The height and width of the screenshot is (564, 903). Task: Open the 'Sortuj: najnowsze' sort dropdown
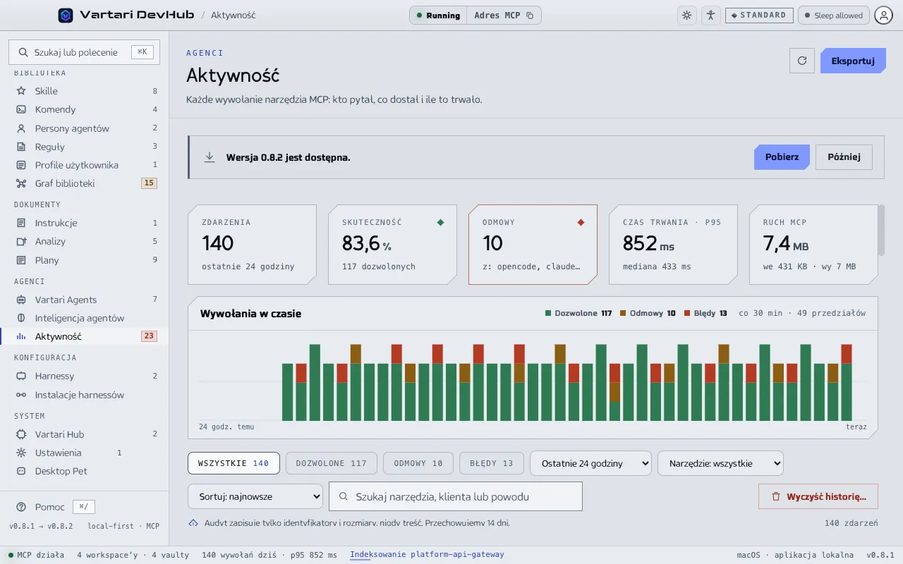click(255, 496)
